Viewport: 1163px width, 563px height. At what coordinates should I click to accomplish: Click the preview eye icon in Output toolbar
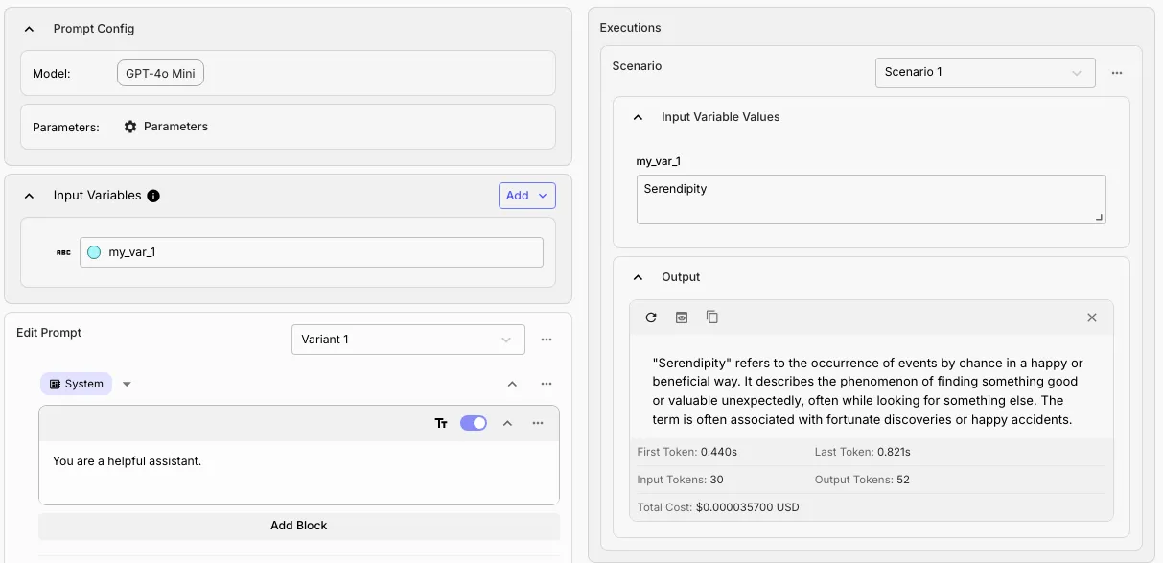(x=682, y=317)
